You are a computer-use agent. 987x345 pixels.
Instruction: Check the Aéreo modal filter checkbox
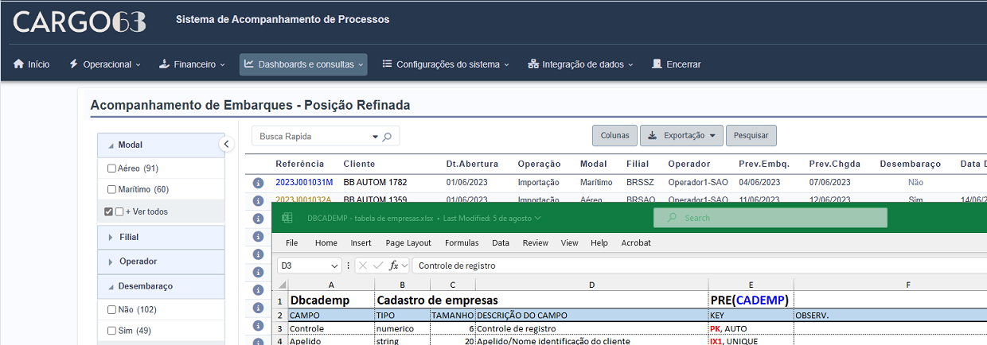point(111,169)
